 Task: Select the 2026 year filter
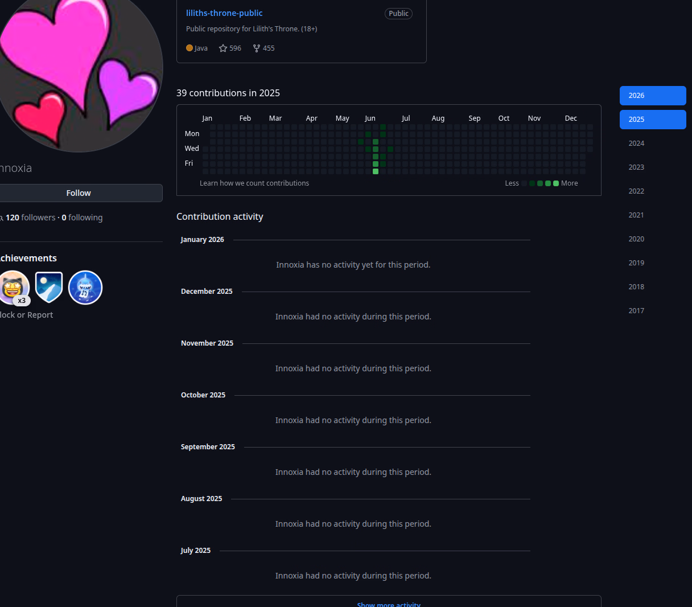click(x=652, y=96)
